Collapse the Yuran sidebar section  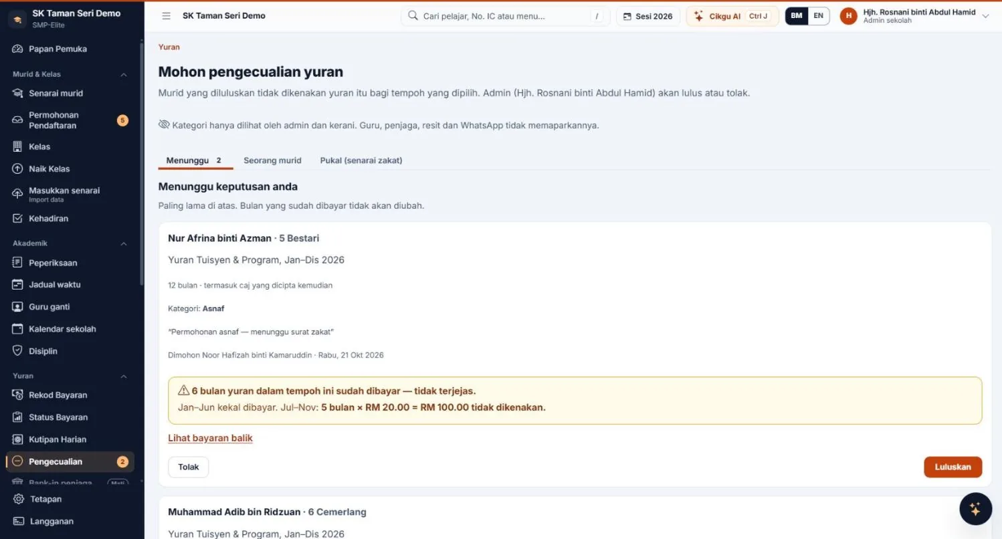click(x=124, y=376)
